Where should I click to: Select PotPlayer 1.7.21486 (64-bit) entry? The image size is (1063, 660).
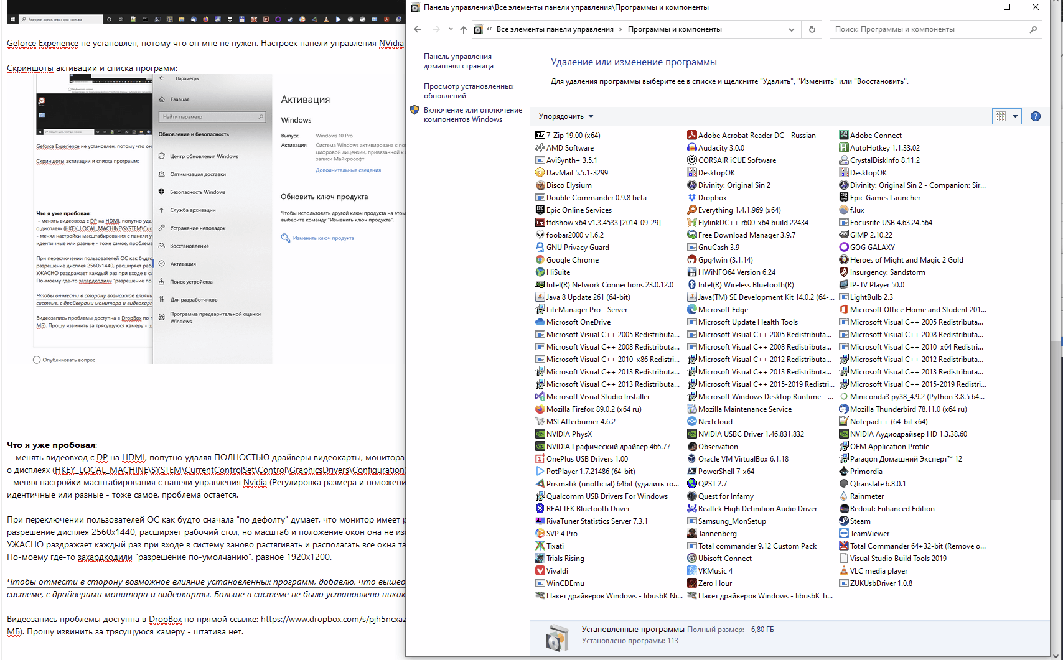[586, 472]
